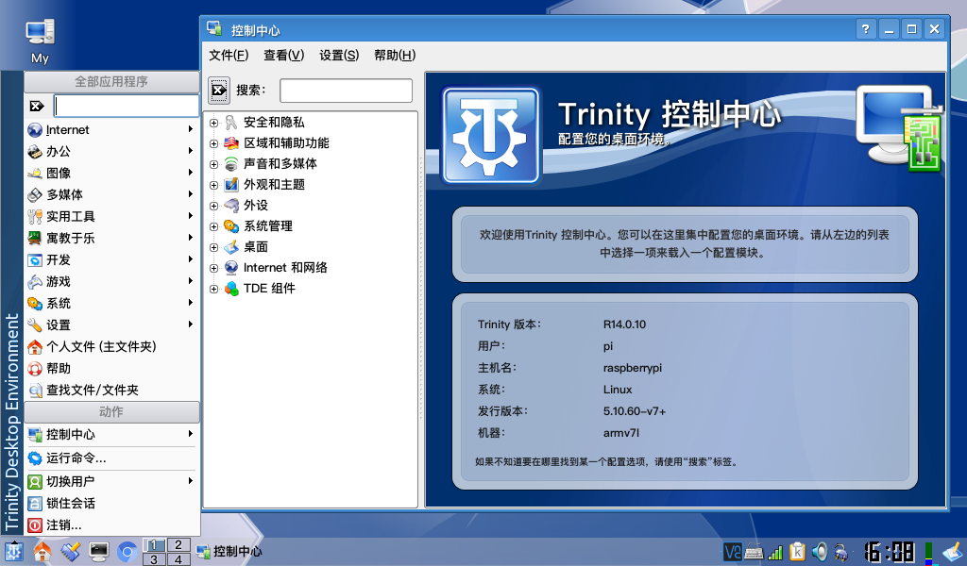Click the clear icon beside the menu search box

click(x=37, y=106)
